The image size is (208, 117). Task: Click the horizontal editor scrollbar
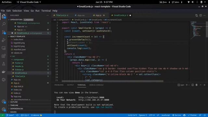[112, 81]
